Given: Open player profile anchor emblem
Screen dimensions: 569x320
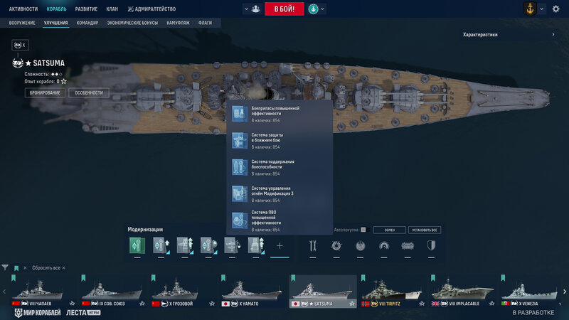Looking at the screenshot, I should [x=530, y=9].
